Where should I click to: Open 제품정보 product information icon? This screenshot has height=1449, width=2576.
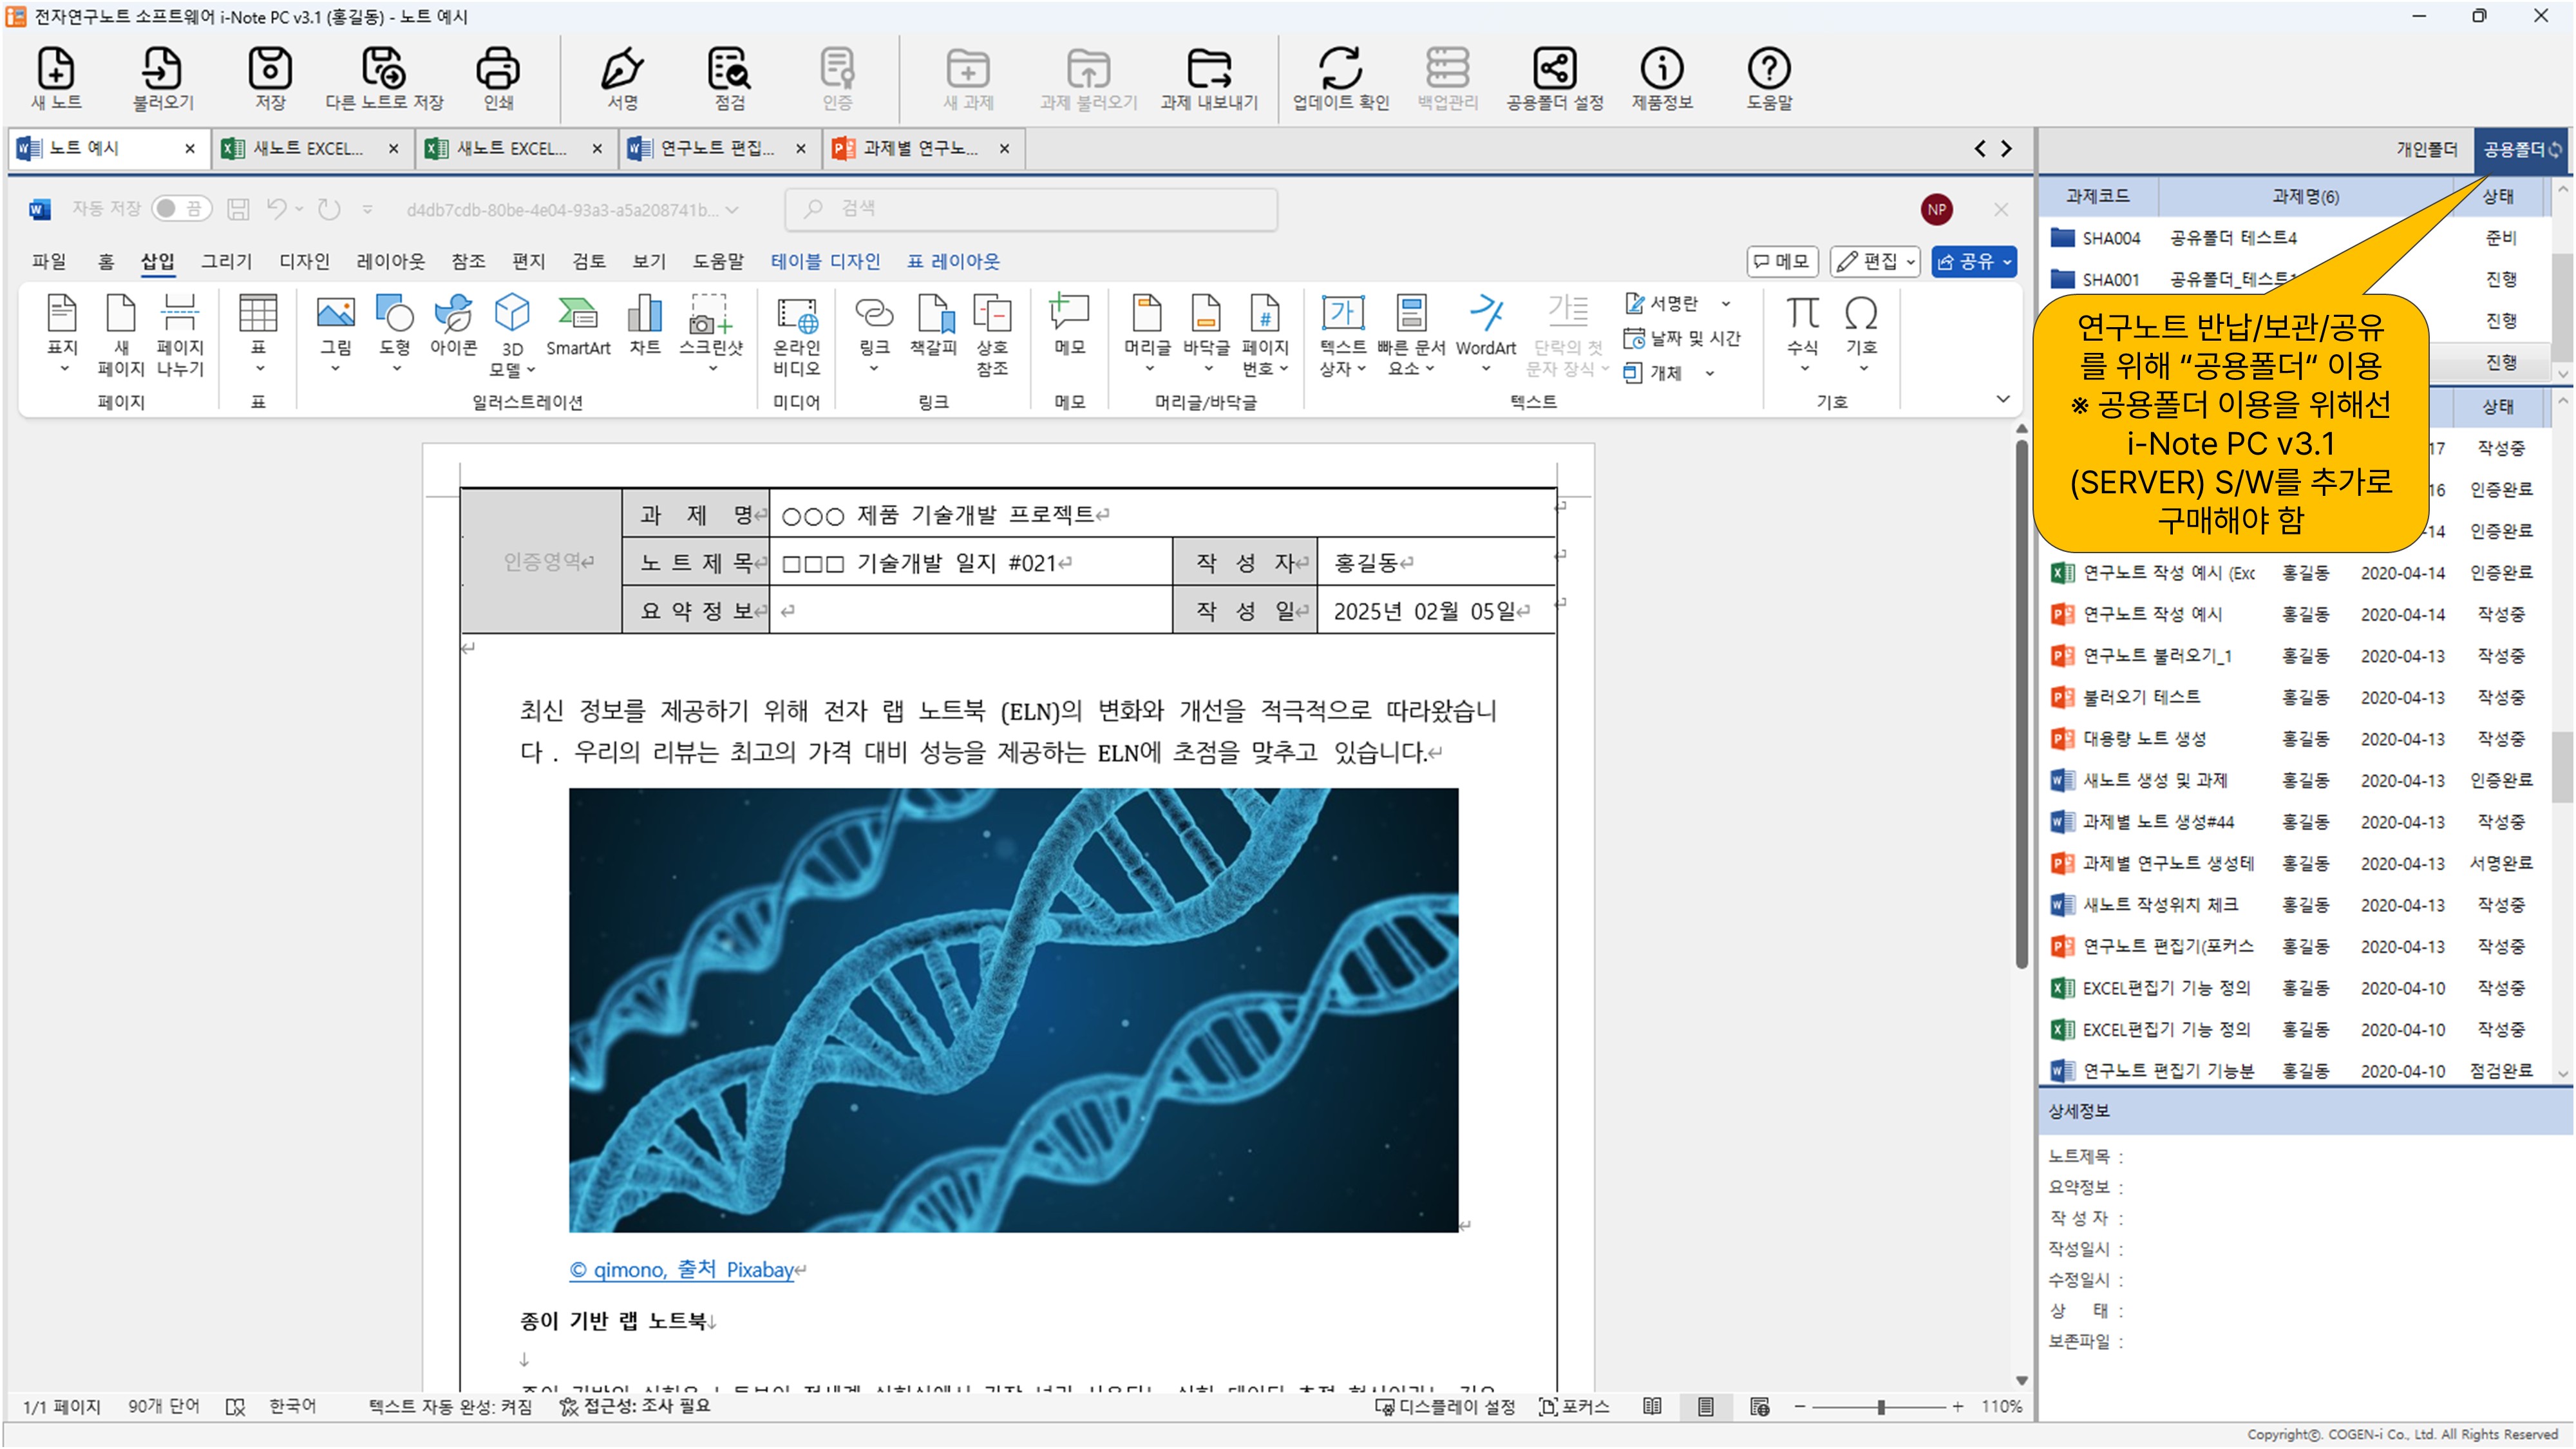pos(1662,78)
